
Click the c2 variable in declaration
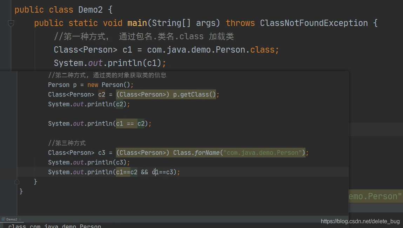click(x=101, y=95)
